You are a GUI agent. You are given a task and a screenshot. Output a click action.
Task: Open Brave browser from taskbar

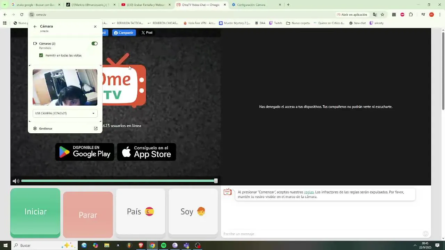[141, 245]
